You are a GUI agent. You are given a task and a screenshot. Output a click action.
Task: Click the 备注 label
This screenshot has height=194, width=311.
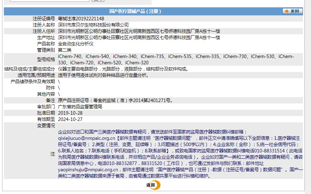pos(50,100)
